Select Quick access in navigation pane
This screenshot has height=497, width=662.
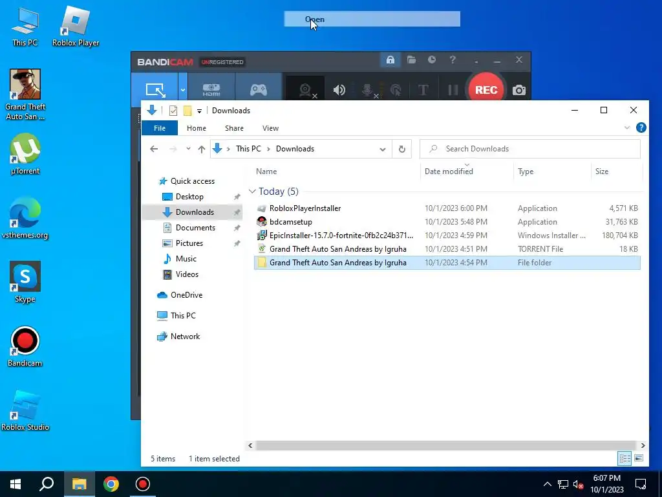(x=193, y=181)
